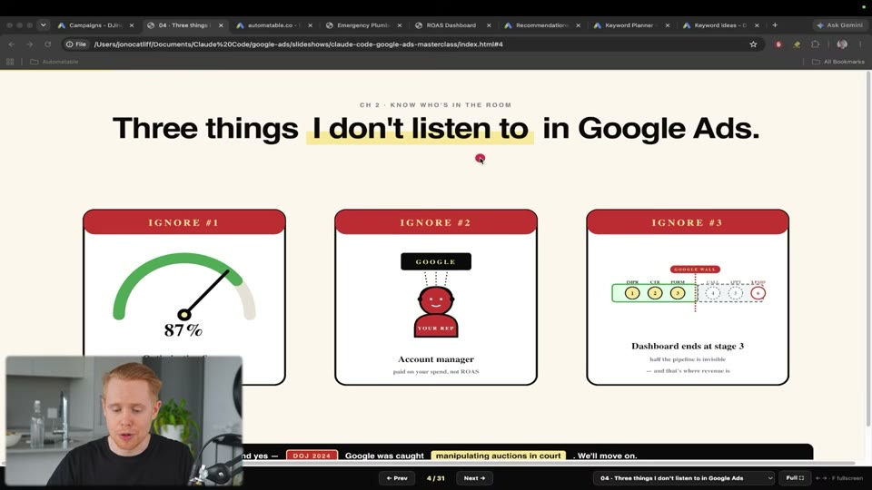
Task: Click the DOJ 2024 red badge
Action: 312,456
